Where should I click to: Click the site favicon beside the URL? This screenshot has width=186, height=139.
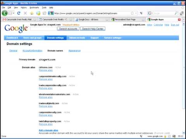pyautogui.click(x=51, y=13)
